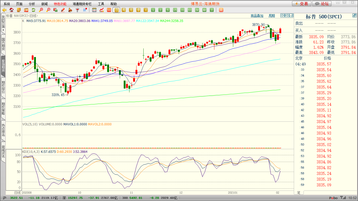Select the 30-minute period button
Image resolution: width=358 pixels, height=201 pixels.
[x=182, y=10]
